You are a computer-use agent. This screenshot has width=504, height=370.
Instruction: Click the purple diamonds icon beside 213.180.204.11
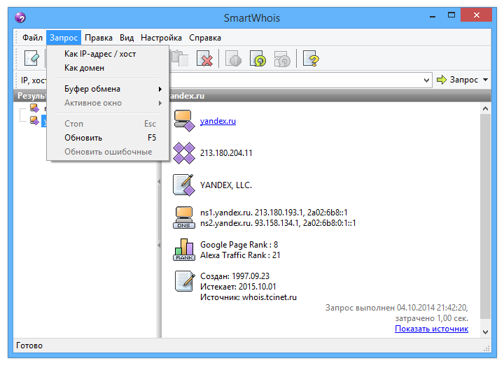click(x=184, y=153)
